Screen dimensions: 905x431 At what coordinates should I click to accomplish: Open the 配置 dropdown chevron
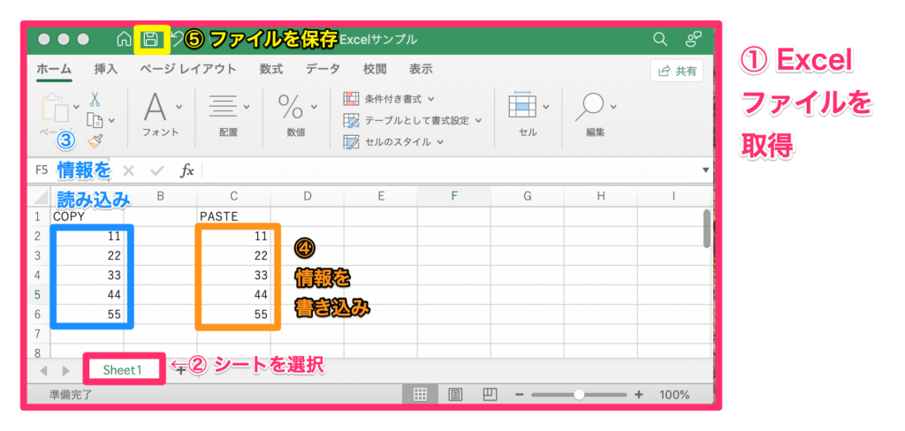coord(247,107)
